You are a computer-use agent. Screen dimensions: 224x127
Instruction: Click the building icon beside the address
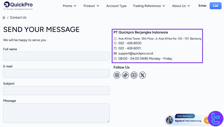115,39
